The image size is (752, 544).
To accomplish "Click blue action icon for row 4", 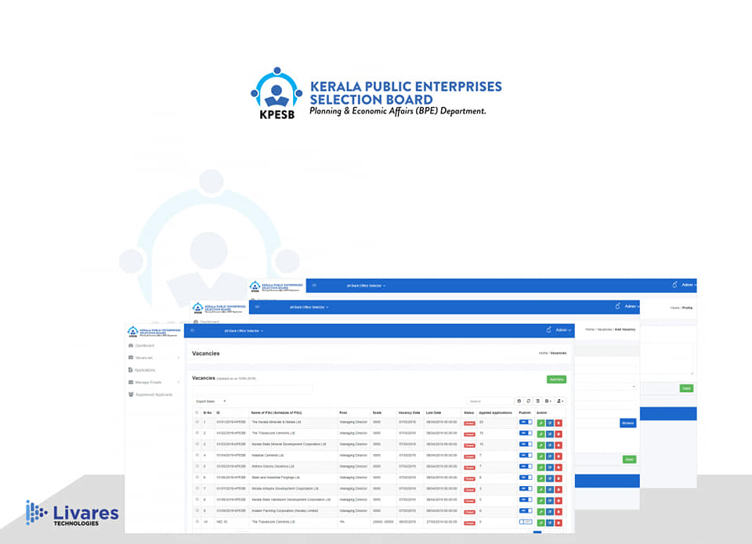I will pyautogui.click(x=550, y=456).
